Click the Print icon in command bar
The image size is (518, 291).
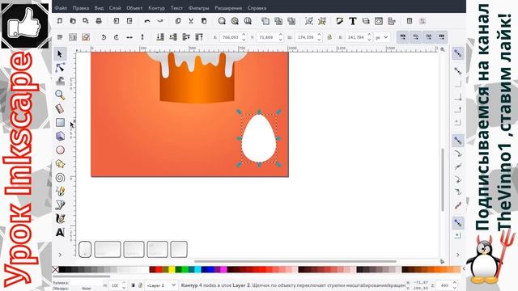point(99,21)
